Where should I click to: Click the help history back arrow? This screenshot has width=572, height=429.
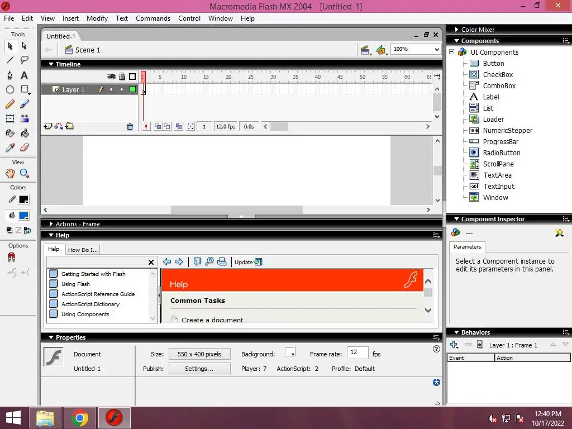pyautogui.click(x=167, y=261)
